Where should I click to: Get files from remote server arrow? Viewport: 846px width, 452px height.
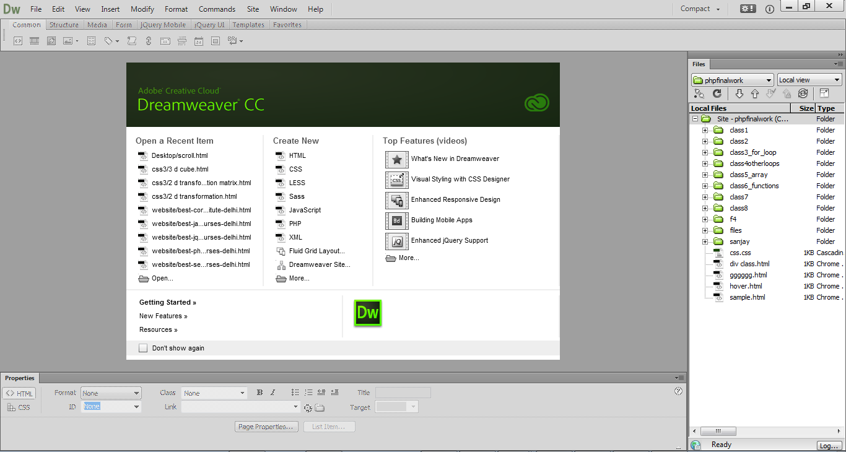pyautogui.click(x=739, y=93)
